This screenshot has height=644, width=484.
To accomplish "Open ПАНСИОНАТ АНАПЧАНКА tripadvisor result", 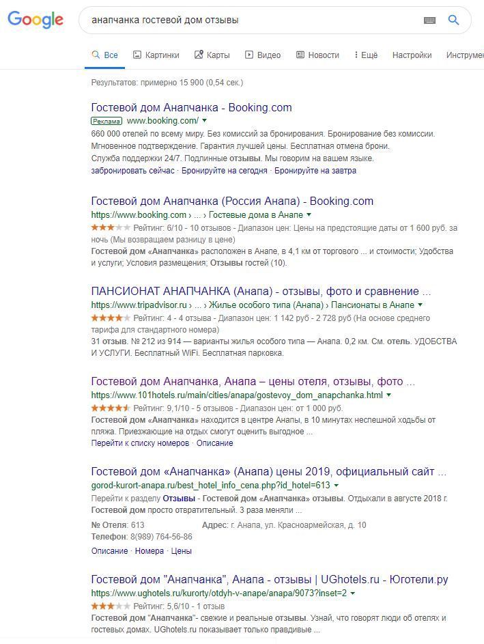I will [x=261, y=291].
